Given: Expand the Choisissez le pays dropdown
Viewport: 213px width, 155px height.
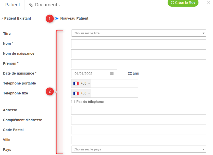Looking at the screenshot, I should (139, 149).
